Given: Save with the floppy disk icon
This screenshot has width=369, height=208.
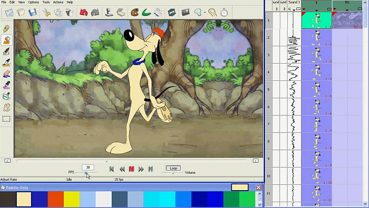Looking at the screenshot, I should click(x=33, y=12).
